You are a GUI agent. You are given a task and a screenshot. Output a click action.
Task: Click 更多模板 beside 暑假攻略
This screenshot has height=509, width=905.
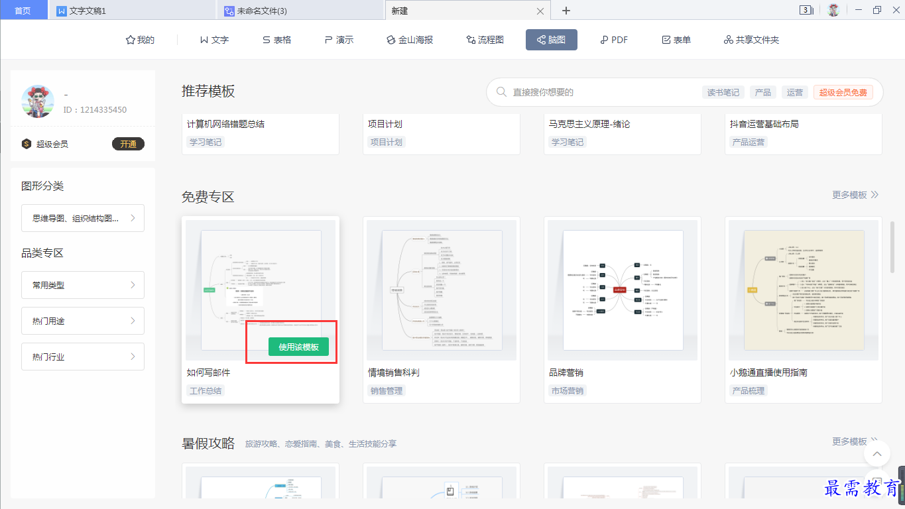coord(855,441)
